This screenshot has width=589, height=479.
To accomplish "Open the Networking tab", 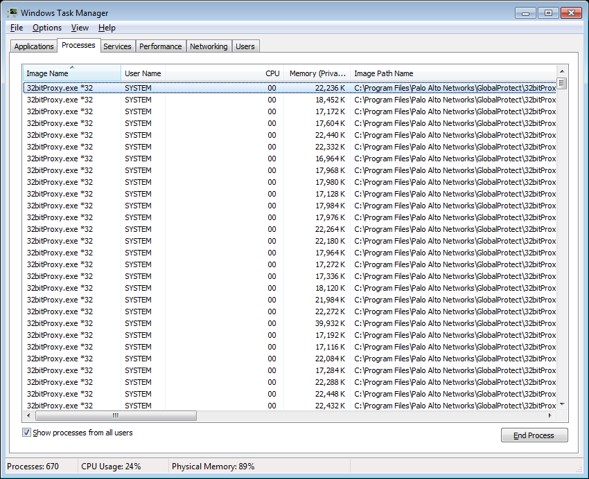I will pos(209,46).
